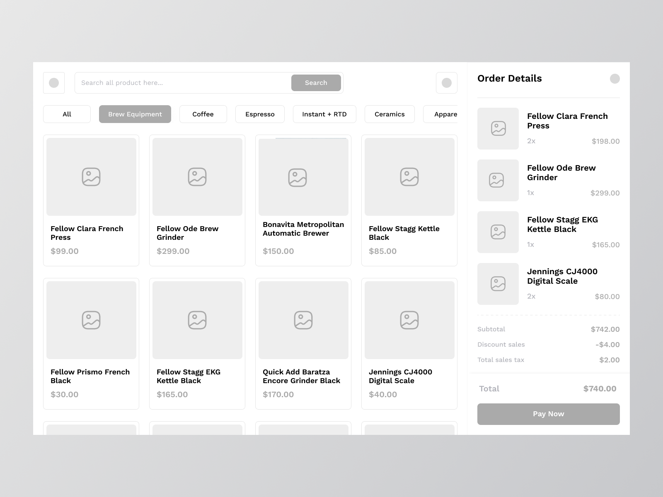Switch to the Coffee category
The height and width of the screenshot is (497, 663).
203,114
